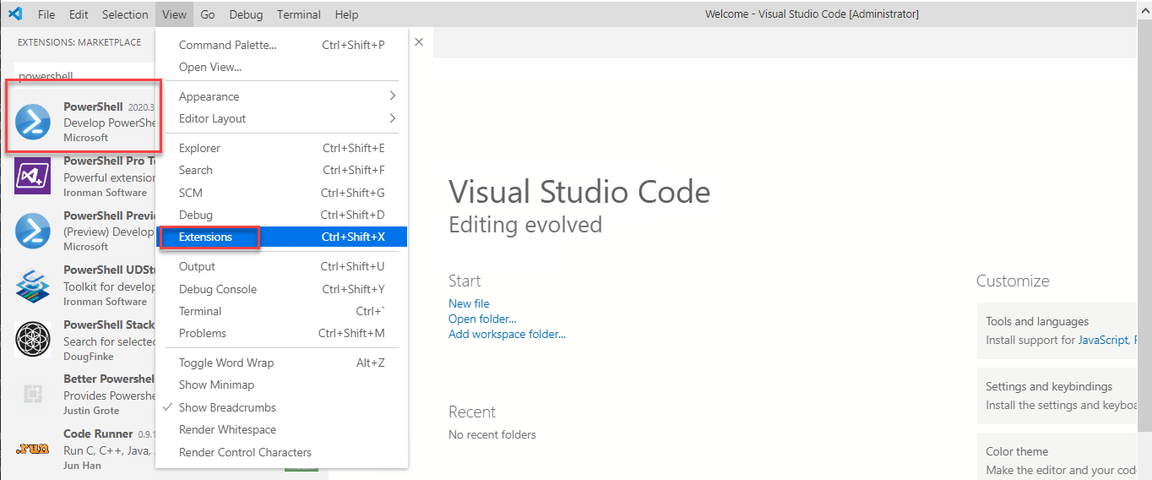Expand the Editor Layout submenu
The width and height of the screenshot is (1152, 480).
point(281,118)
